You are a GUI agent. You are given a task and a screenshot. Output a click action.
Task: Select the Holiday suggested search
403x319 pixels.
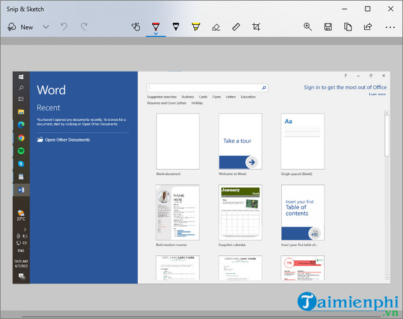[197, 103]
